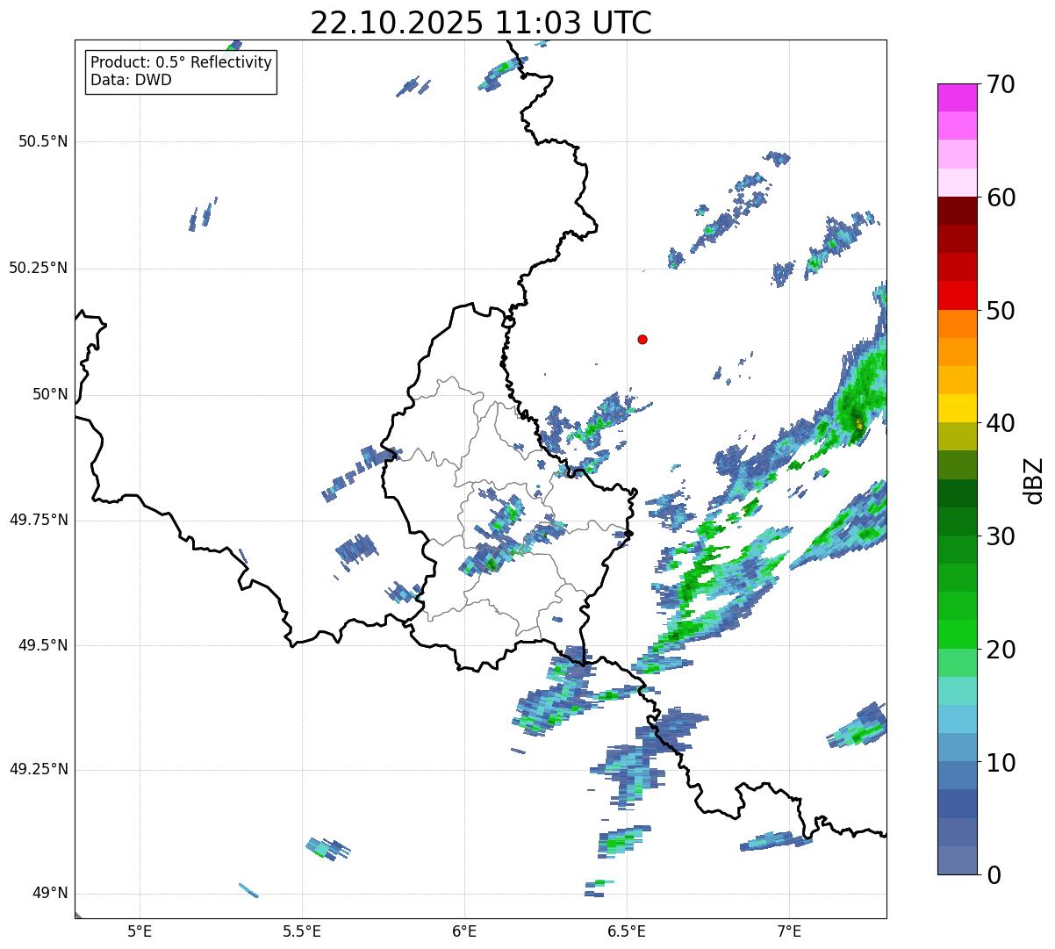Screen dimensions: 1055x949
Task: Click the latitude label 50.25°N
Action: (39, 268)
